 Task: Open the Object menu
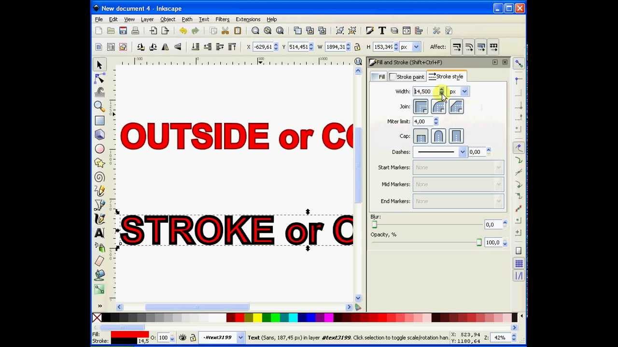click(168, 19)
